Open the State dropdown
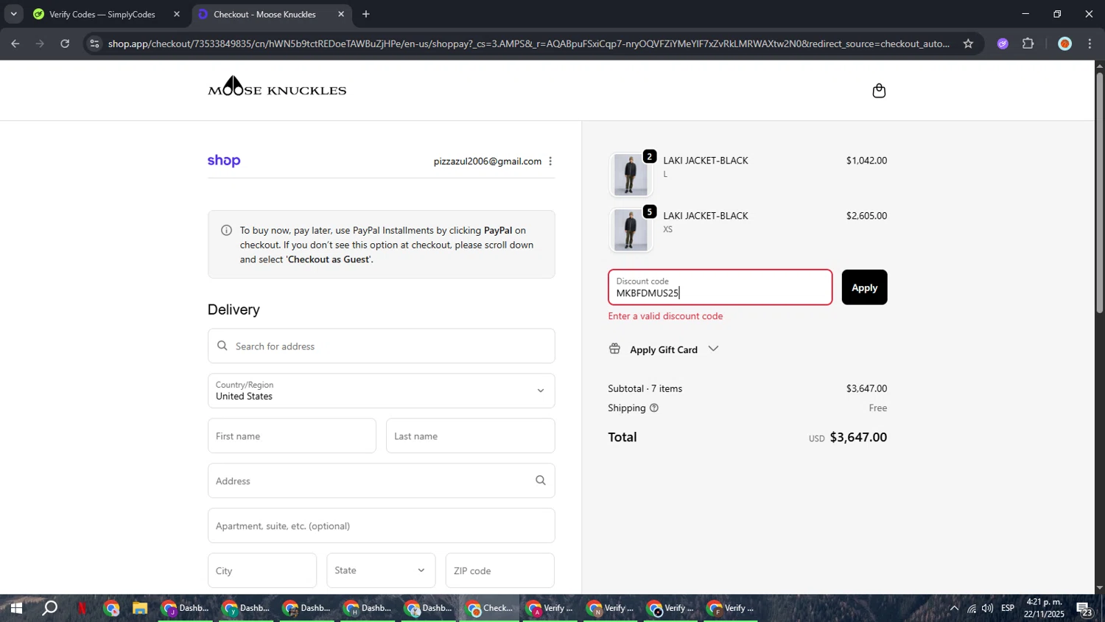The image size is (1105, 622). tap(381, 570)
